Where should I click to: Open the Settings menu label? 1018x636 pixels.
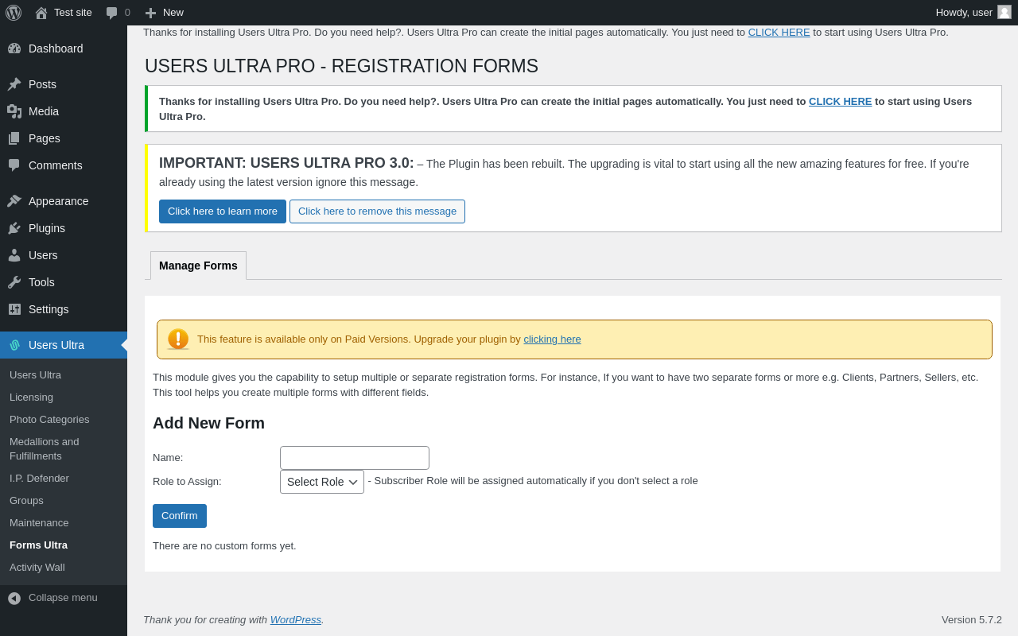[49, 309]
